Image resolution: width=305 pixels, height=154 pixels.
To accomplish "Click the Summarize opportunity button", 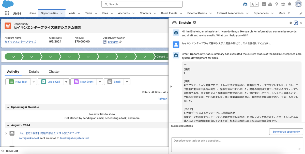I will tap(286, 132).
